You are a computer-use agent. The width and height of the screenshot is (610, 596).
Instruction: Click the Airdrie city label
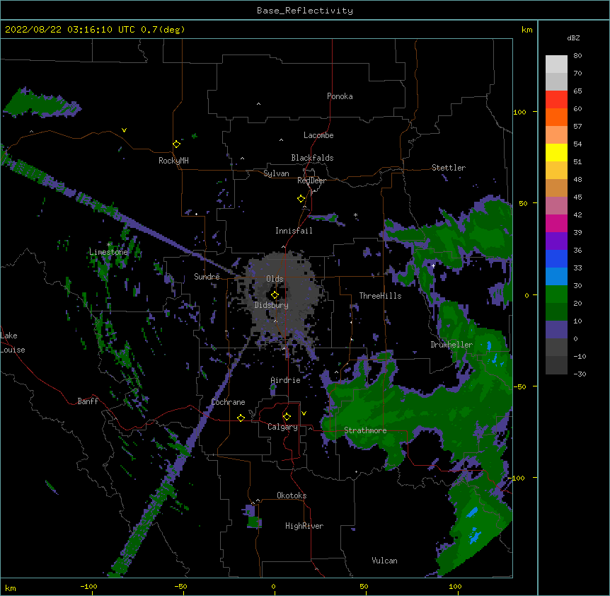286,380
